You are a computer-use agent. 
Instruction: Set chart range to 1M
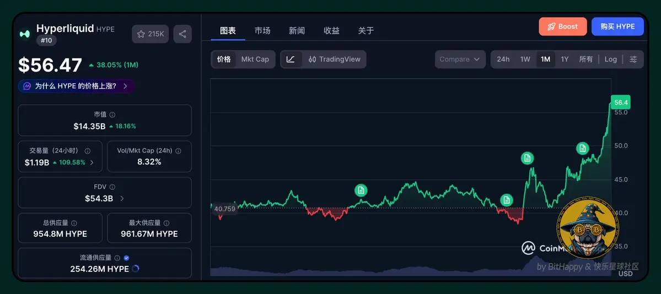545,59
